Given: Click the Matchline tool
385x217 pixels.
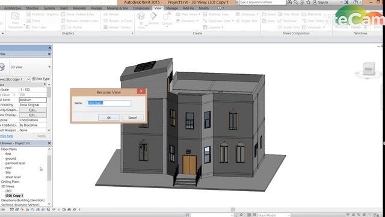Looking at the screenshot, I should pos(312,14).
